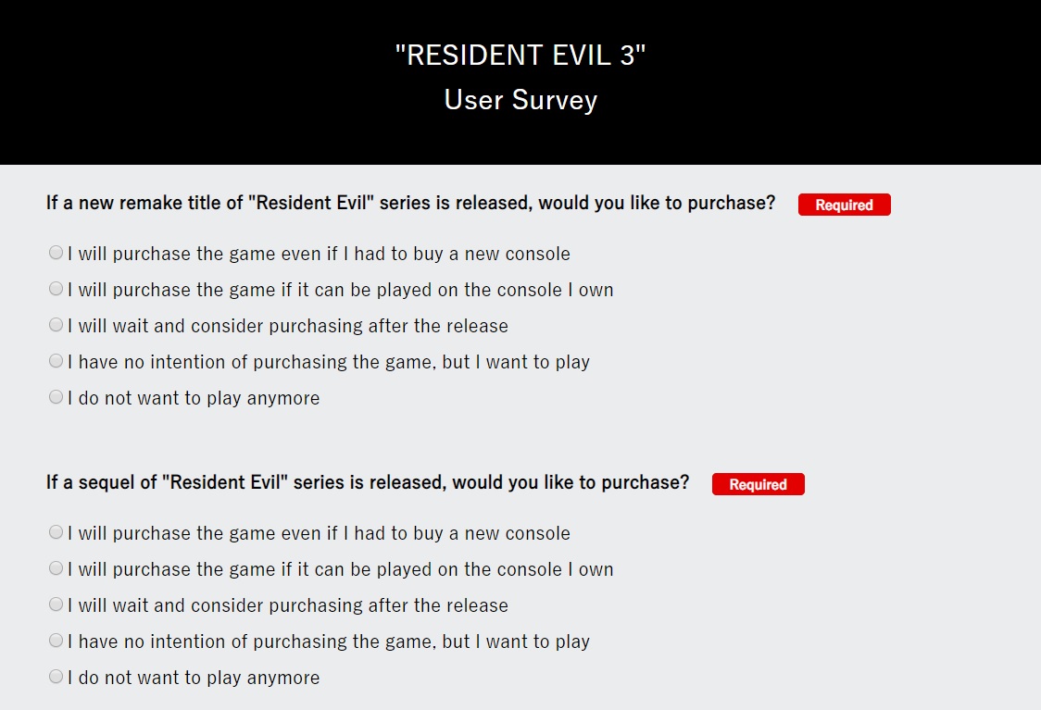Select 'no intention of purchasing' radio for remake

pyautogui.click(x=56, y=361)
